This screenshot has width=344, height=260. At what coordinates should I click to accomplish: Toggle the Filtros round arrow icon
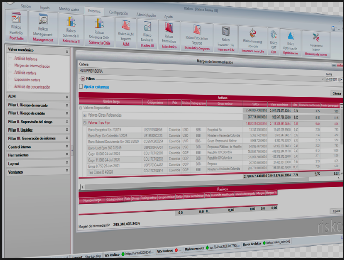pos(83,78)
